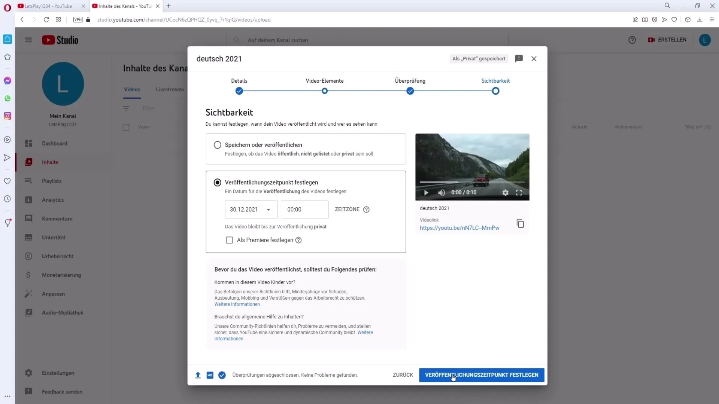Click the send feedback icon in dialog header

click(519, 58)
